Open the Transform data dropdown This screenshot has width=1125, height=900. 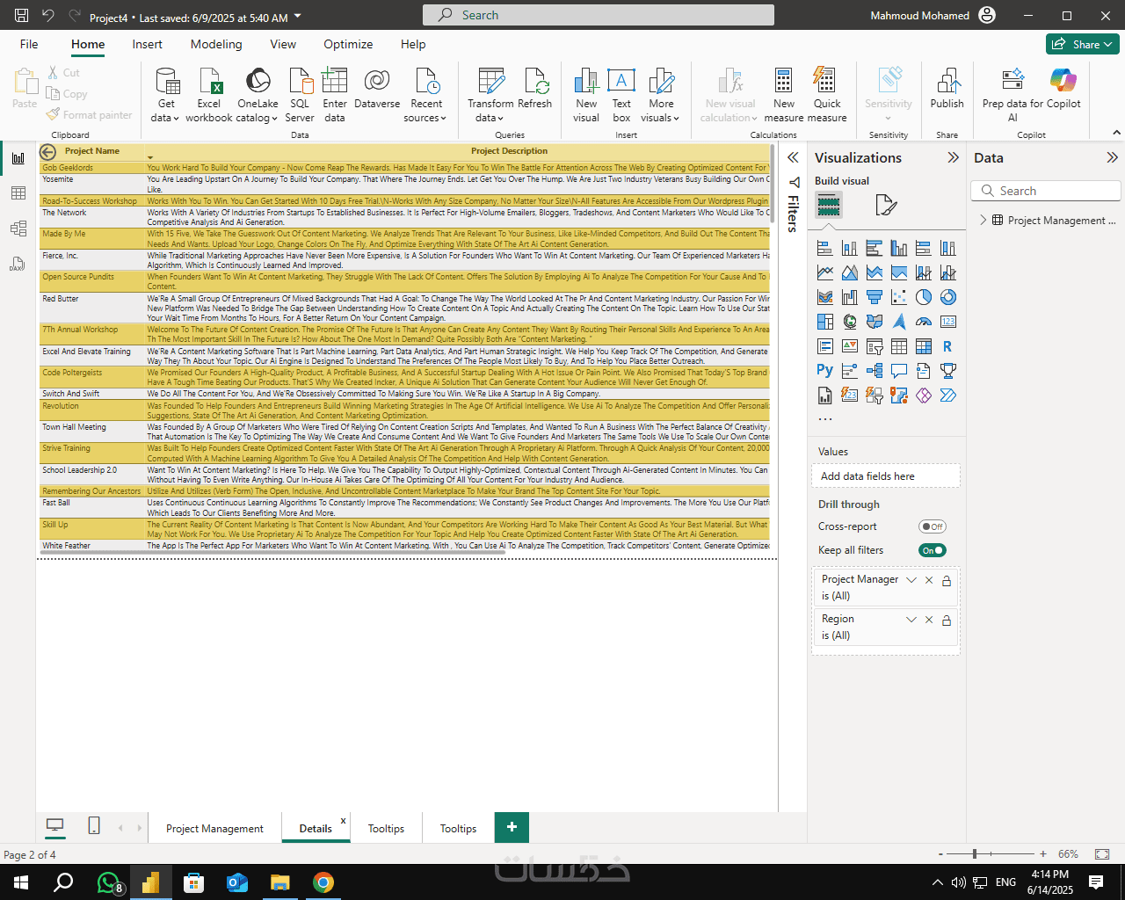point(490,95)
